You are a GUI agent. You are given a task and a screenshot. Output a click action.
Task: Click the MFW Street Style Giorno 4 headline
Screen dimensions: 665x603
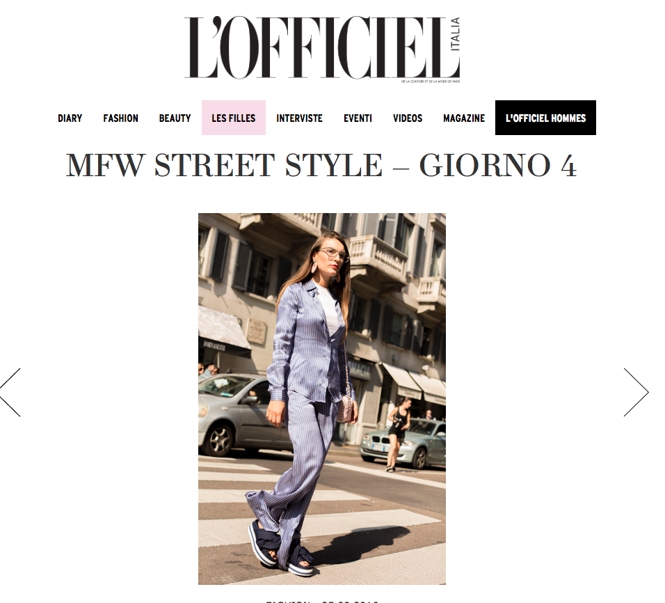point(321,165)
